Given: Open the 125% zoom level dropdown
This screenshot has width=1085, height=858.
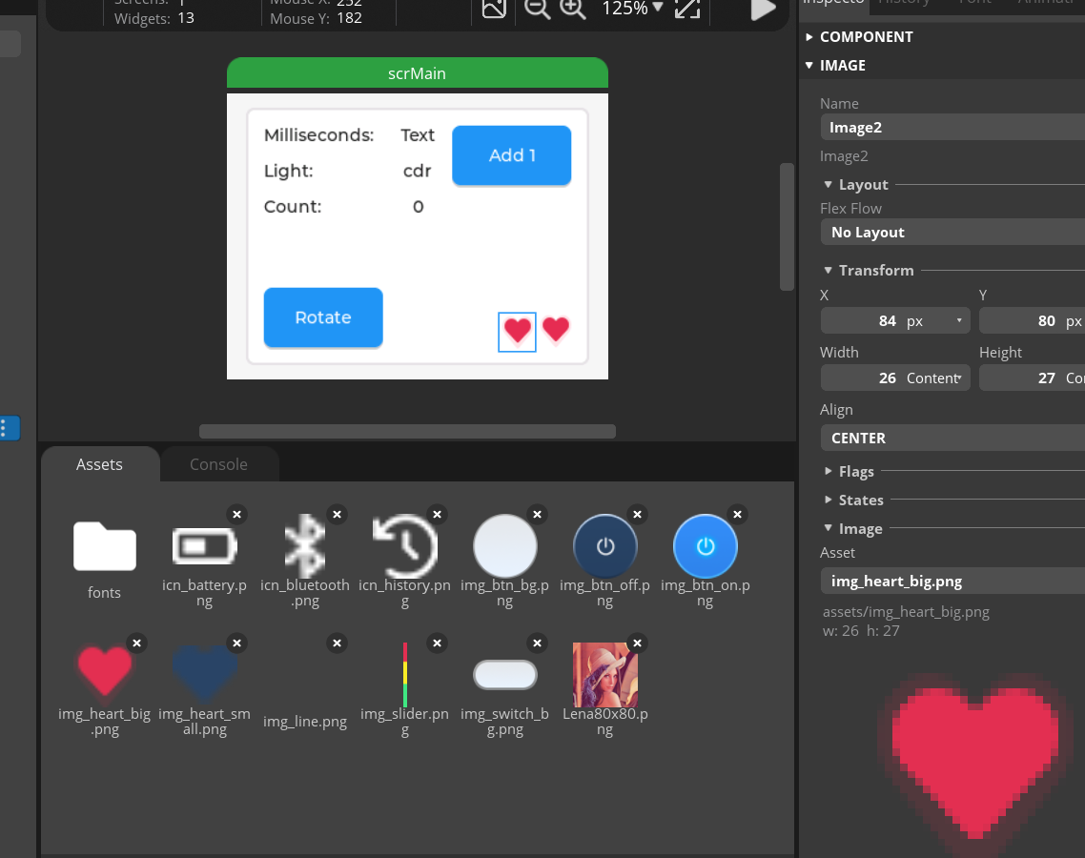Looking at the screenshot, I should pyautogui.click(x=632, y=9).
